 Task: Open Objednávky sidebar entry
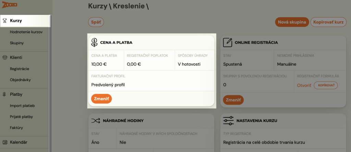pos(20,80)
